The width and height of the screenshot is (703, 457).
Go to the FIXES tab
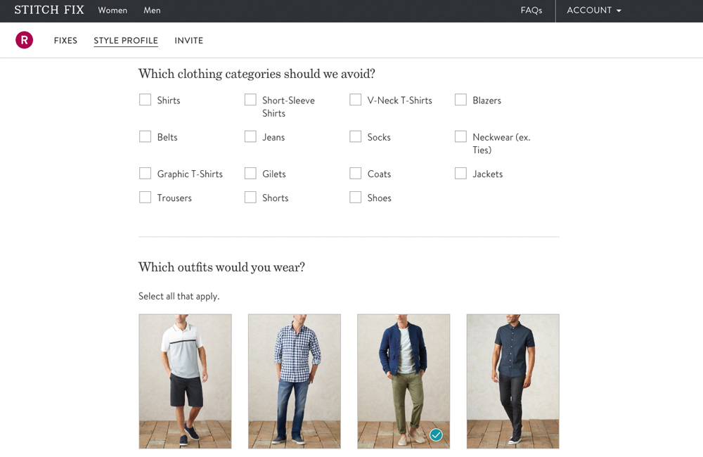(x=65, y=40)
